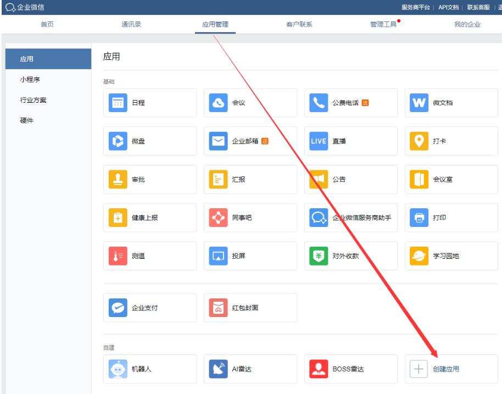Open the AI雷达 satellite icon
This screenshot has height=394, width=502.
coord(219,369)
